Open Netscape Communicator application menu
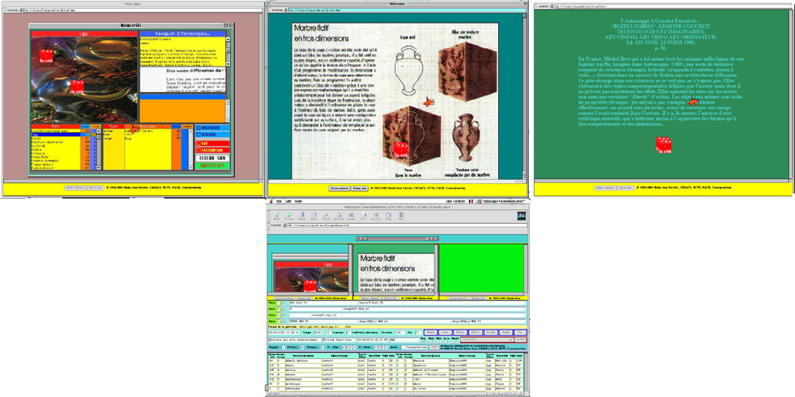795x397 pixels. (501, 201)
